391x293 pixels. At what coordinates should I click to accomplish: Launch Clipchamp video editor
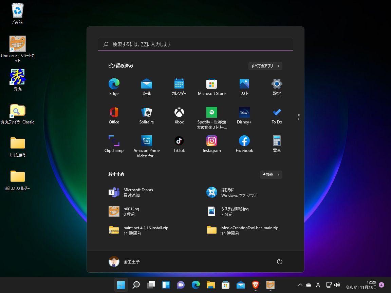coord(114,144)
